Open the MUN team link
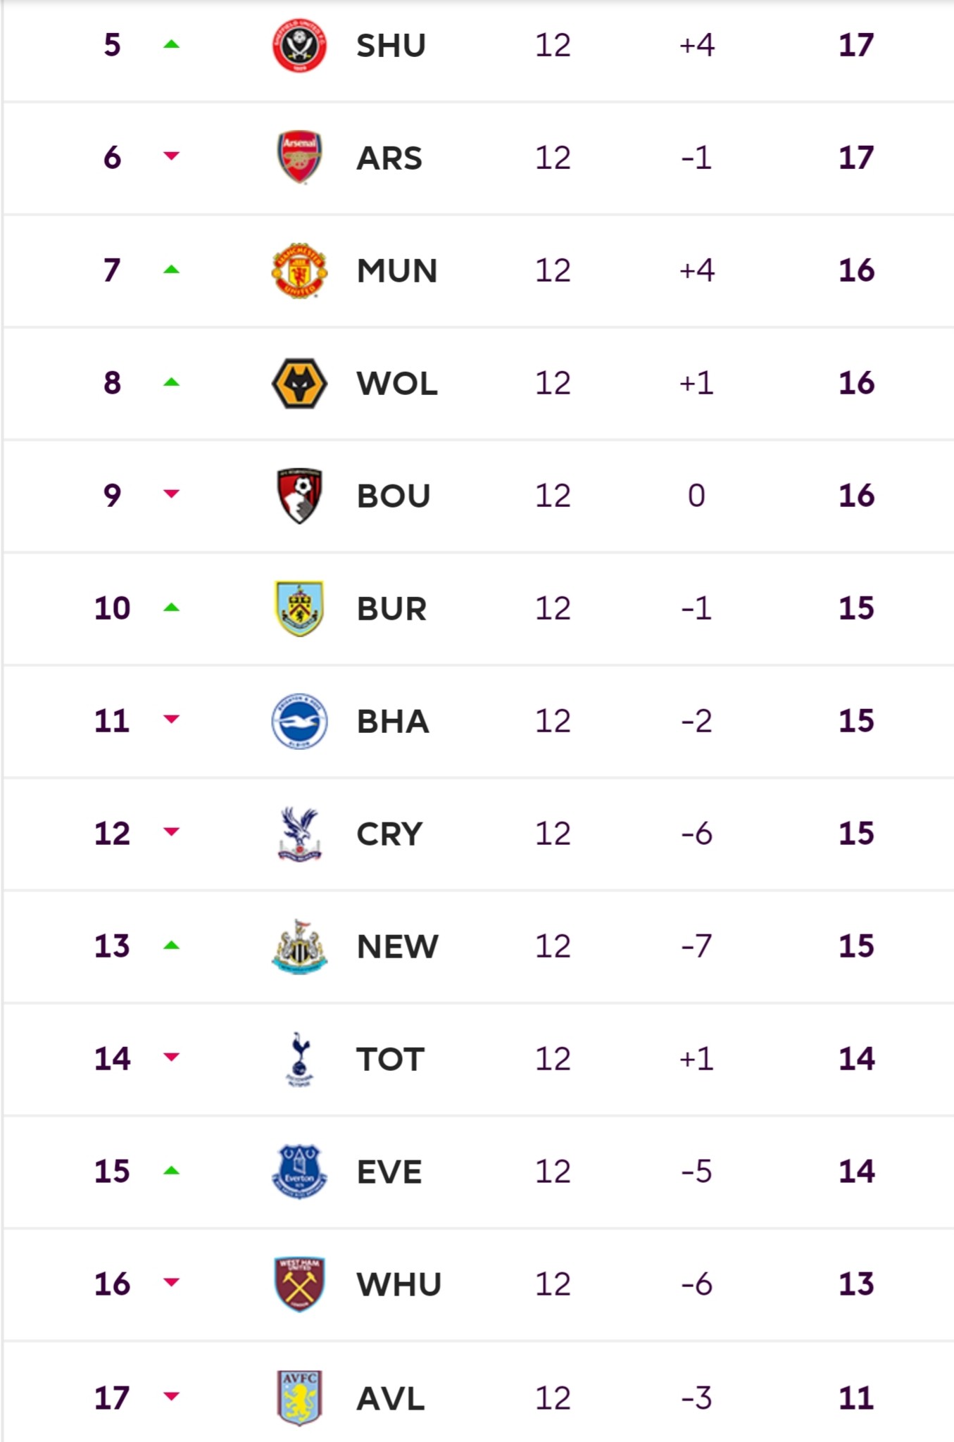 point(397,271)
